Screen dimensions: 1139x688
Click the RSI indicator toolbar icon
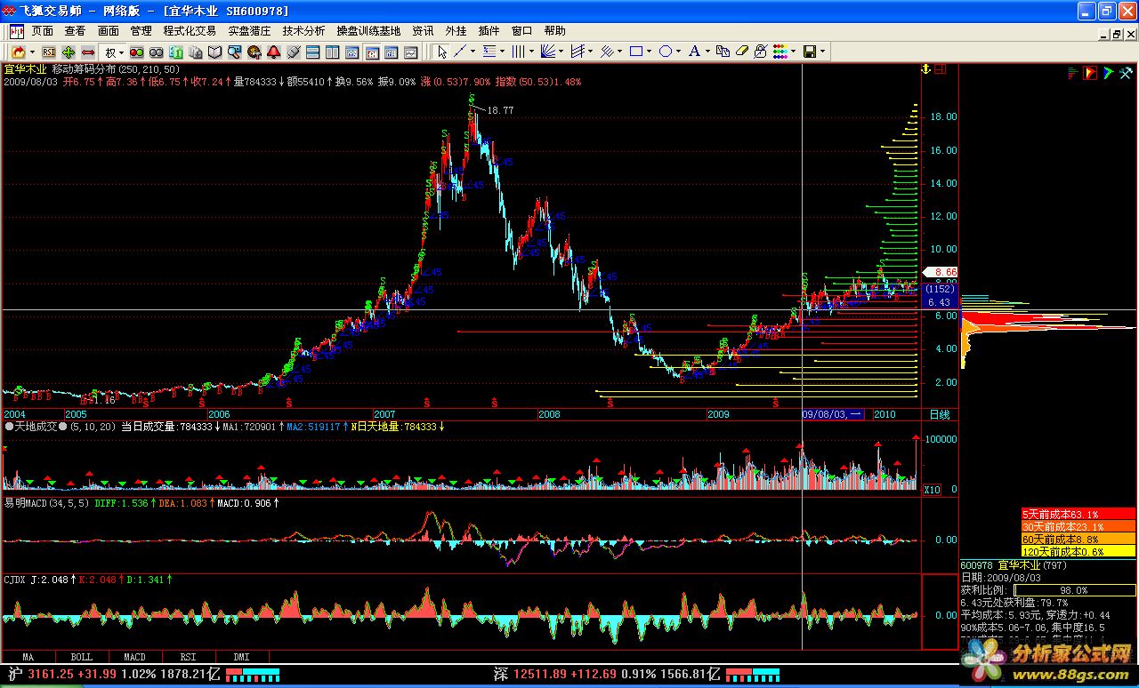(48, 52)
